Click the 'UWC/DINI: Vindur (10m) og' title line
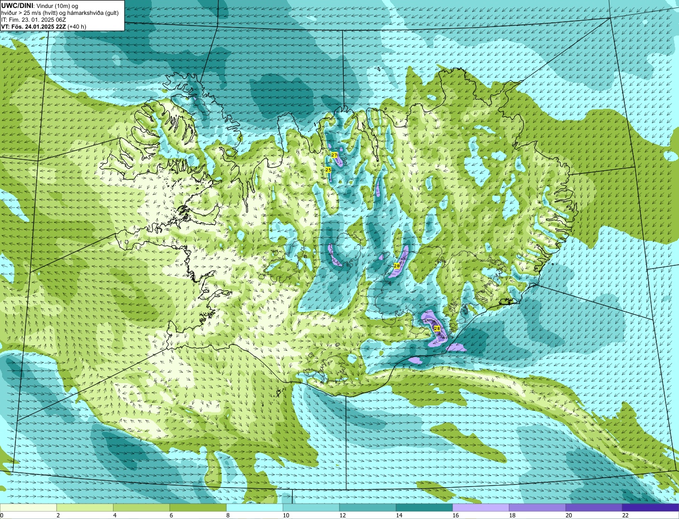The image size is (679, 519). click(x=40, y=5)
